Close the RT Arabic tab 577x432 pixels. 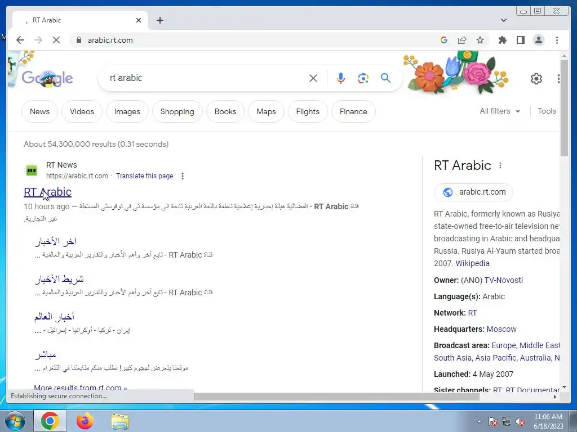(139, 20)
